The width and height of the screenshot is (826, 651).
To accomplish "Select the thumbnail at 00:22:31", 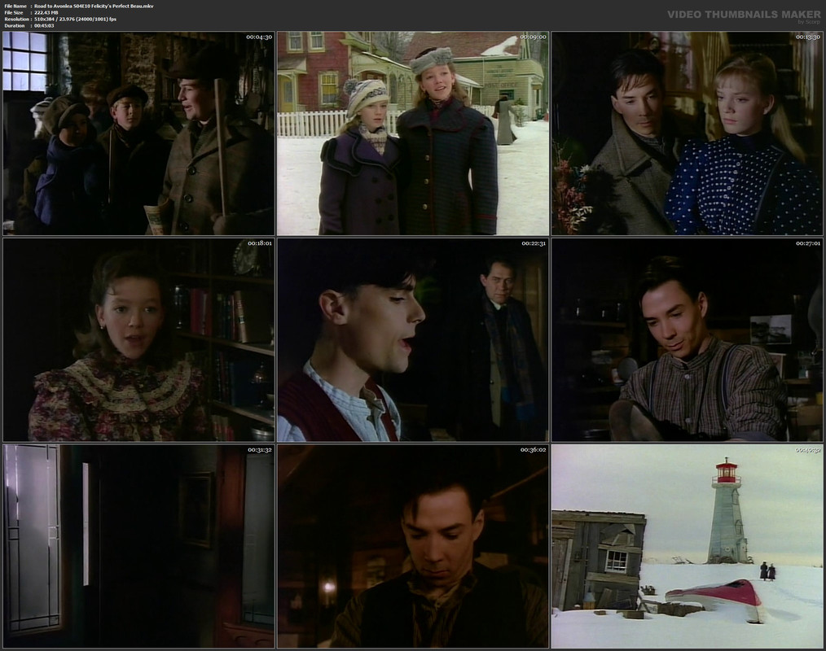I will [413, 340].
